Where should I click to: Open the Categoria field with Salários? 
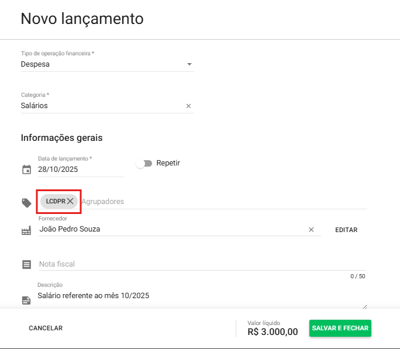[x=99, y=106]
